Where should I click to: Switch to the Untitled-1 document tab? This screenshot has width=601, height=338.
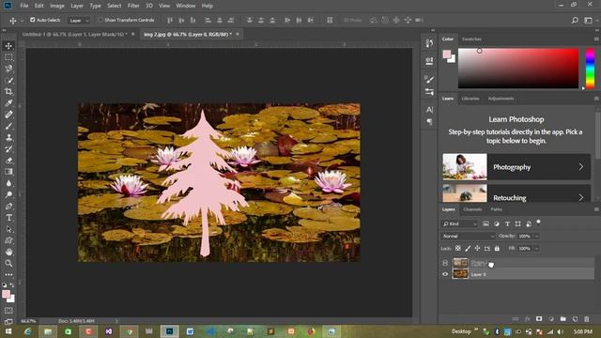(73, 34)
